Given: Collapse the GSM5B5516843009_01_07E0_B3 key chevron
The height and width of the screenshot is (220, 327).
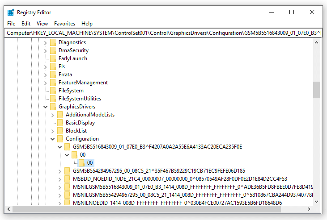Looking at the screenshot, I should (59, 147).
